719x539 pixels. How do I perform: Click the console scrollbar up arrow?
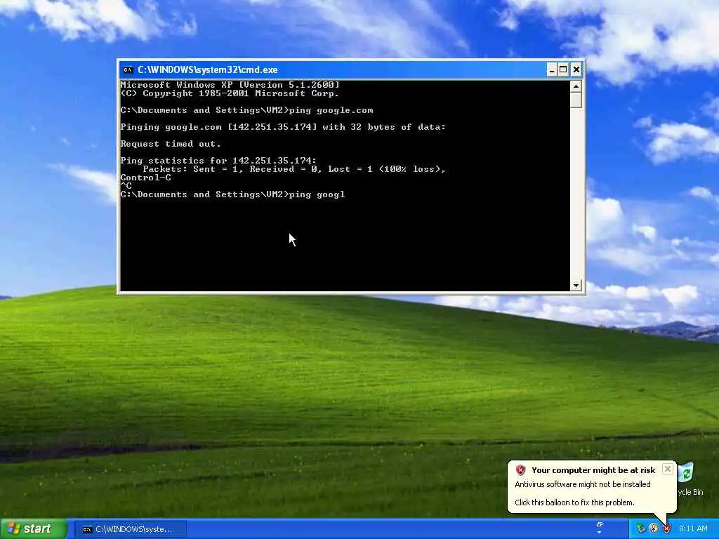click(x=576, y=86)
